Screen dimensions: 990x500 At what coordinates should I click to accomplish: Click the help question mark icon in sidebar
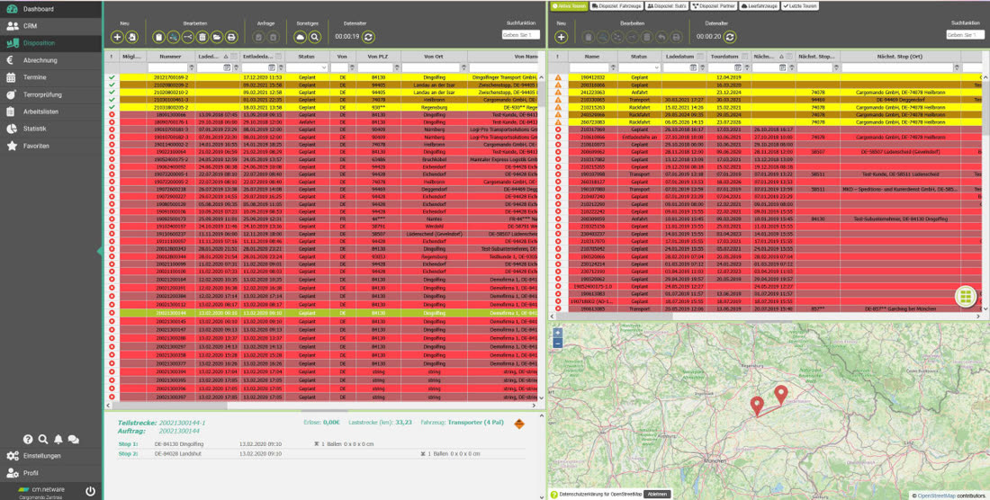coord(28,439)
